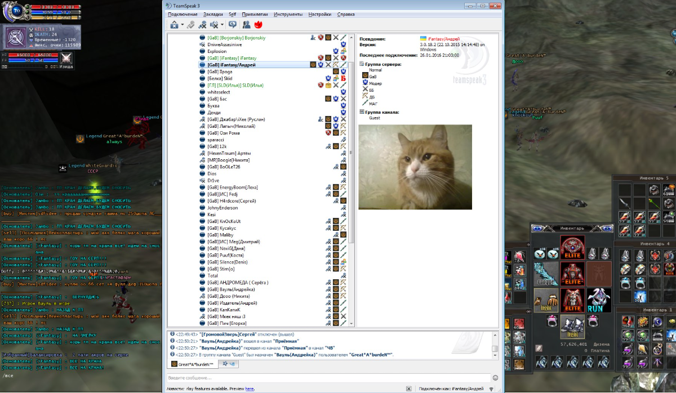Open the disconnect server dropdown arrow
Image resolution: width=676 pixels, height=393 pixels.
183,25
